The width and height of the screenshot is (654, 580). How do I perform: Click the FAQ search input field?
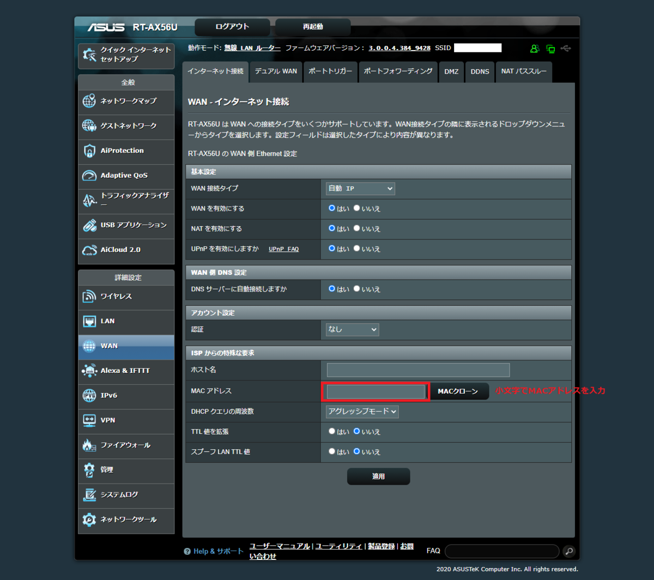(502, 551)
